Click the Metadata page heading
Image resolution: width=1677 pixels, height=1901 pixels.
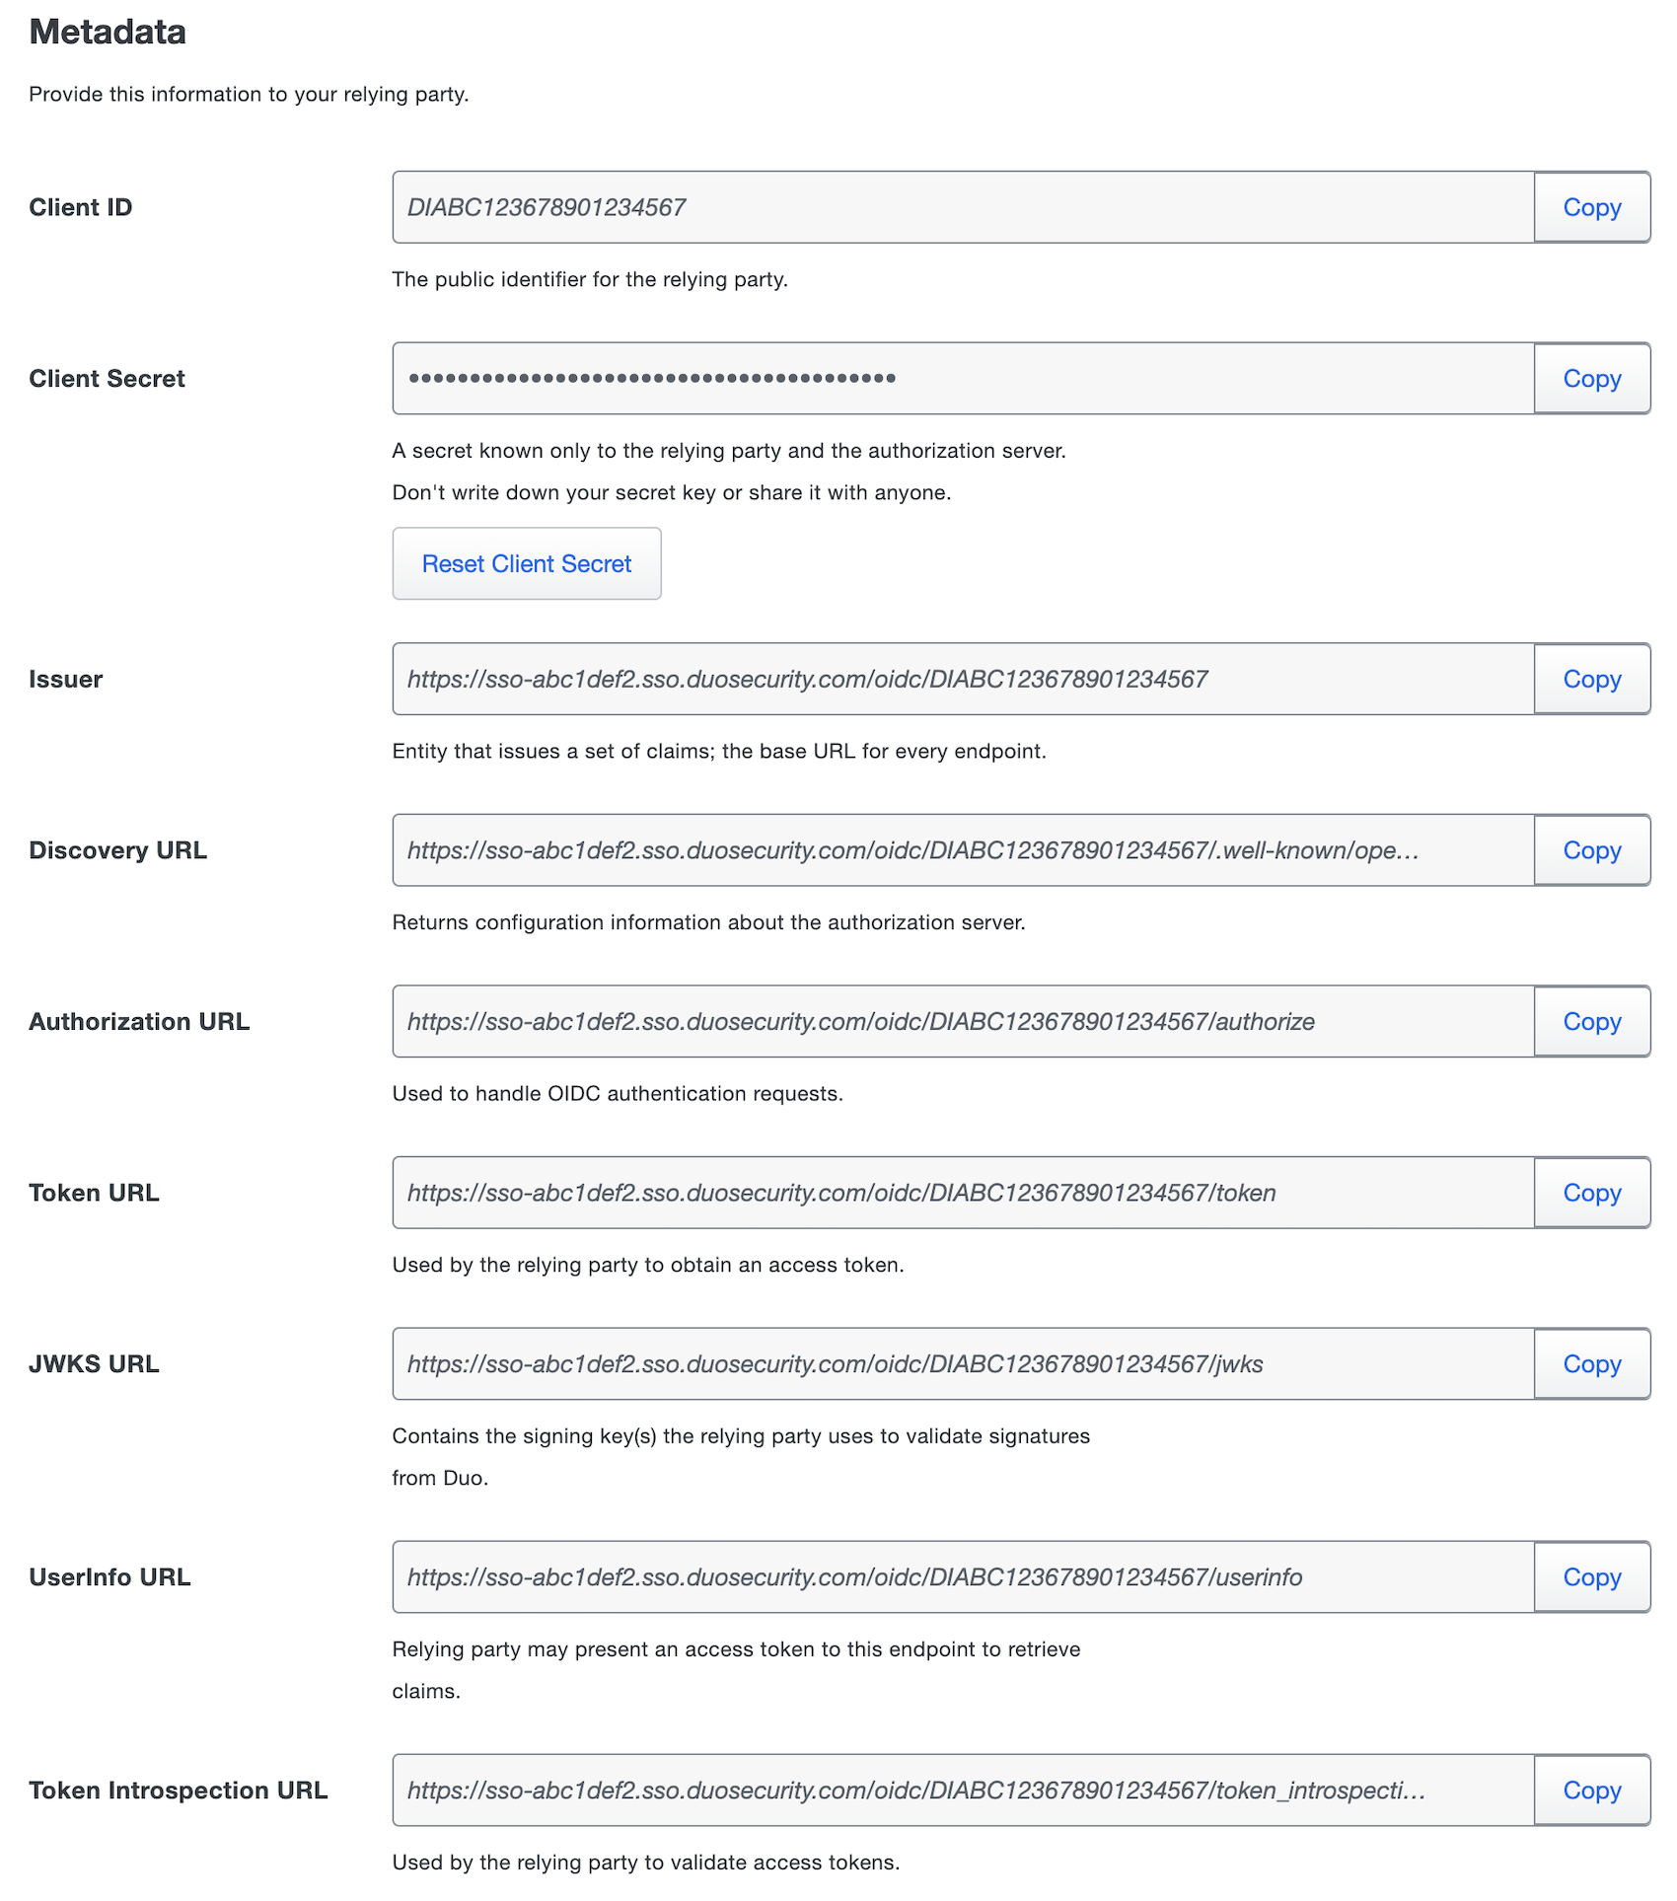click(107, 33)
